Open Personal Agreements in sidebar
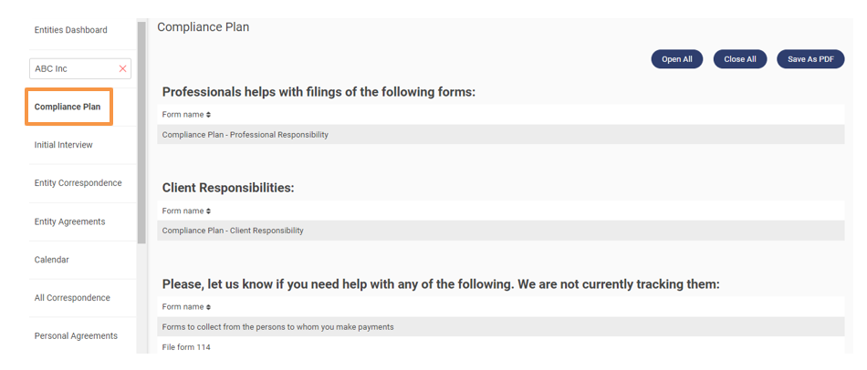This screenshot has width=867, height=370. click(x=76, y=336)
